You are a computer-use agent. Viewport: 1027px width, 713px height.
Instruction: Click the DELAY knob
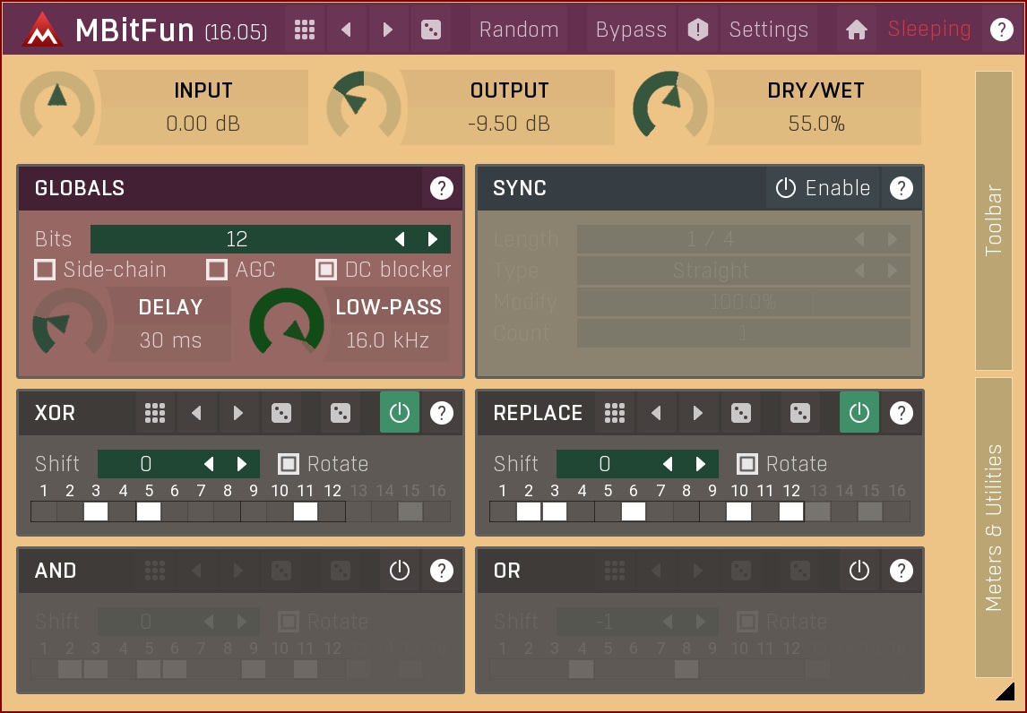[x=69, y=324]
